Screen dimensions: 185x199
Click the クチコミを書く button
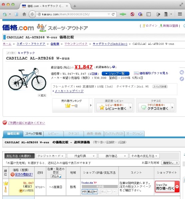[156, 108]
